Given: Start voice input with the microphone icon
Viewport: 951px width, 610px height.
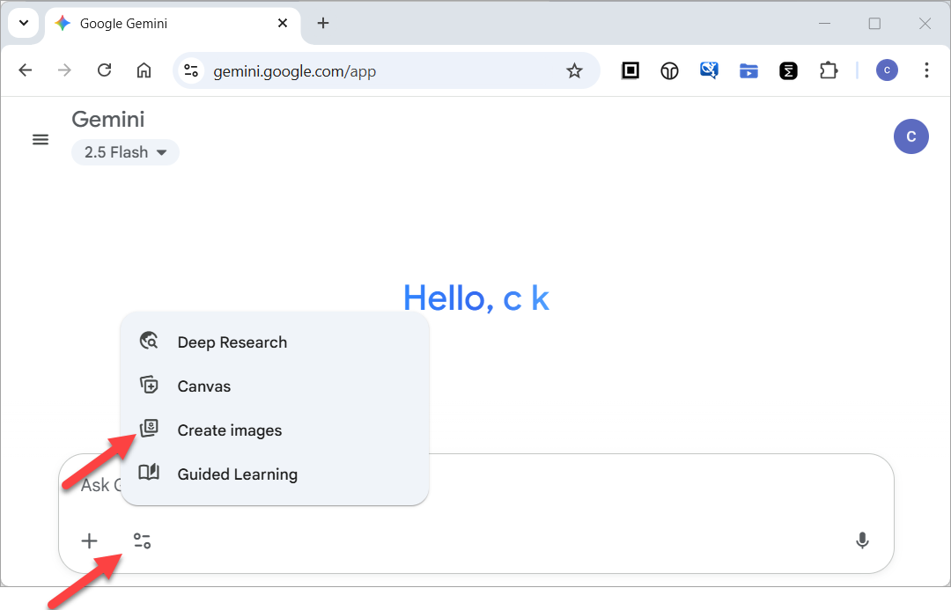Looking at the screenshot, I should pos(862,540).
